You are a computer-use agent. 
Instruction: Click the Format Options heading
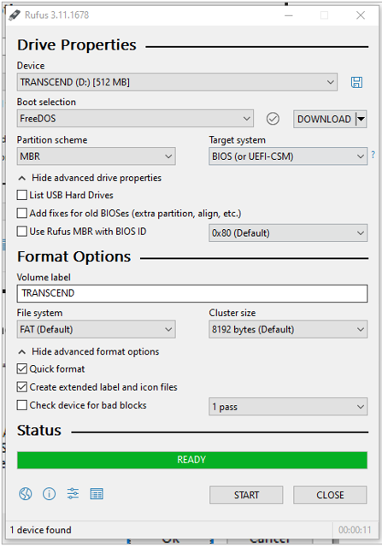pyautogui.click(x=74, y=256)
